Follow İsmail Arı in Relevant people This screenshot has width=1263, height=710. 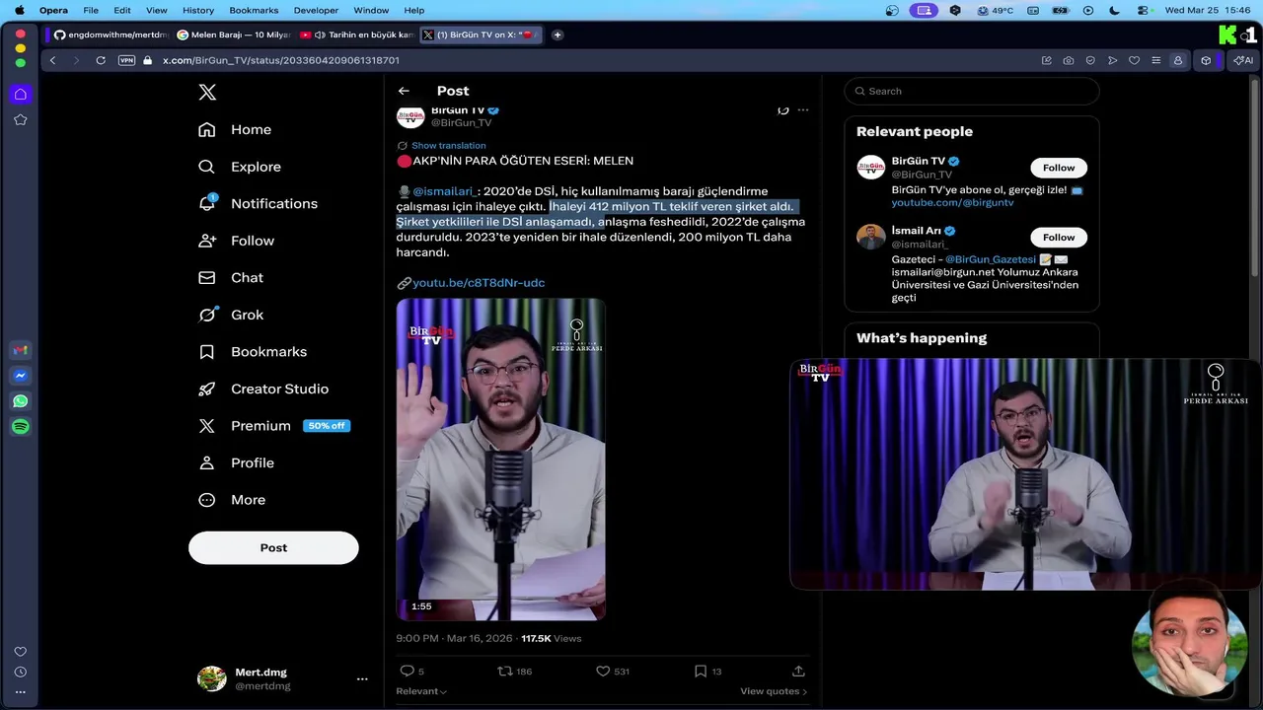(x=1059, y=238)
